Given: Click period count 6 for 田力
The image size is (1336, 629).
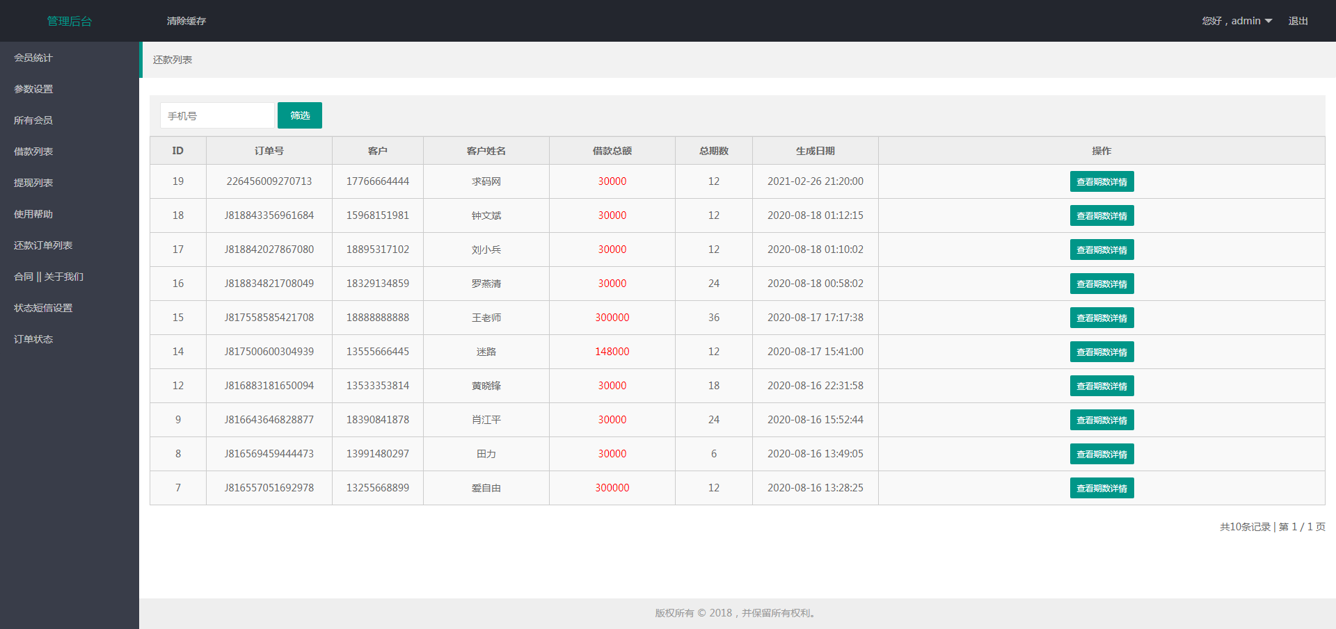Looking at the screenshot, I should (714, 454).
